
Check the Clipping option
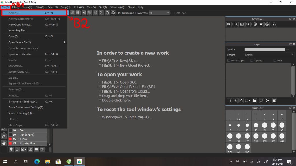tap(252, 61)
